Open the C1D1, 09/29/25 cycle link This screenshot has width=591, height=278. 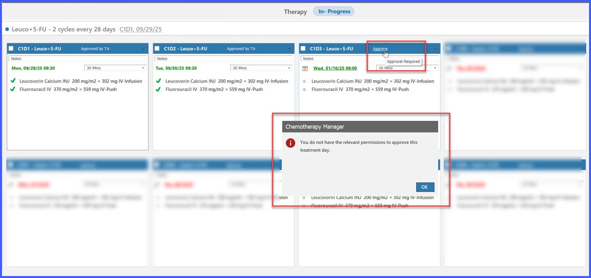141,29
